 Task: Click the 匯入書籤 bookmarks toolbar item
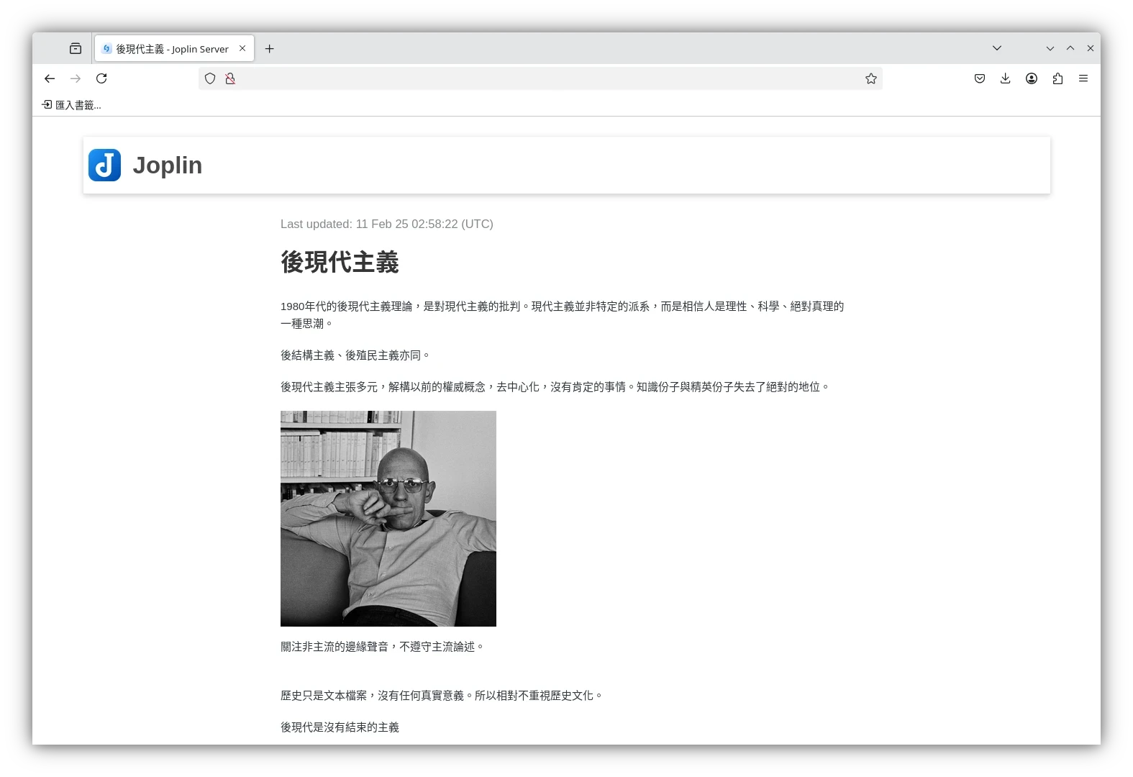[71, 105]
